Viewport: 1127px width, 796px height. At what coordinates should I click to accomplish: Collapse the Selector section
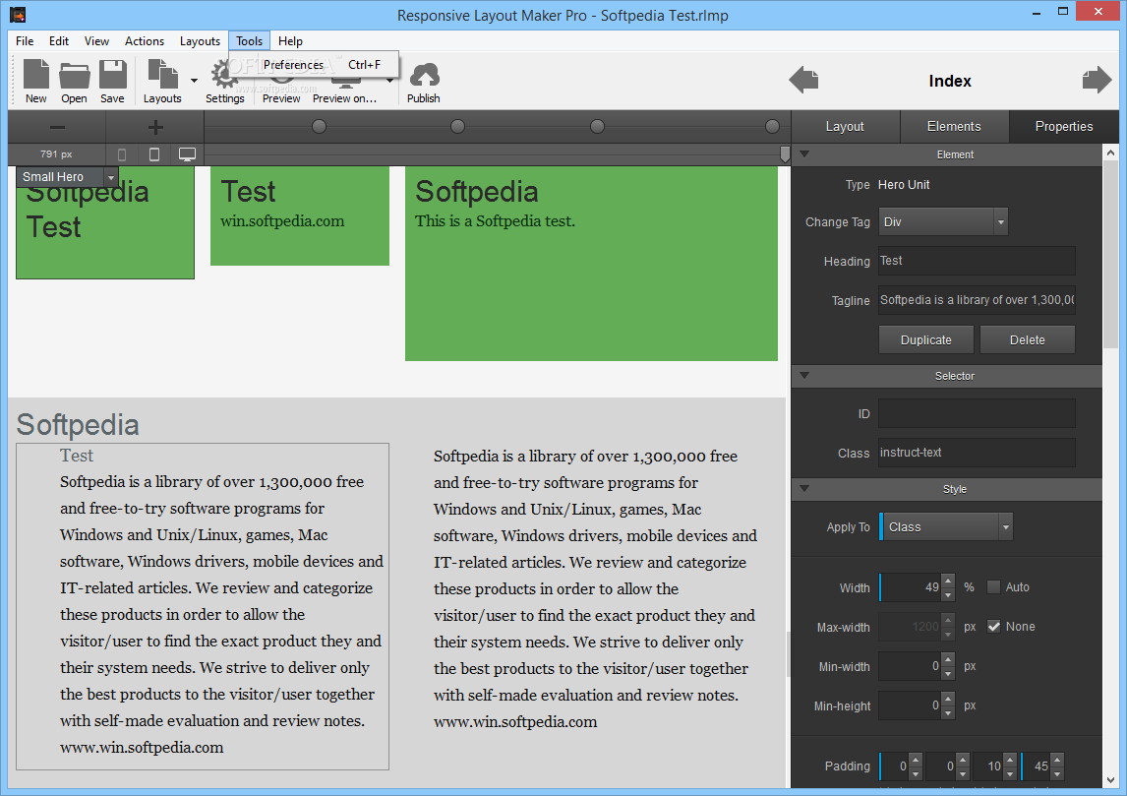[x=804, y=375]
